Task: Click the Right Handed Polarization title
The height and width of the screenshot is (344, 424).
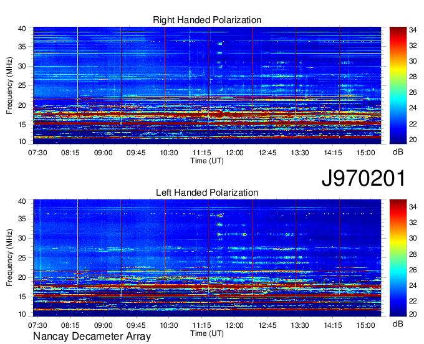Action: click(x=207, y=20)
